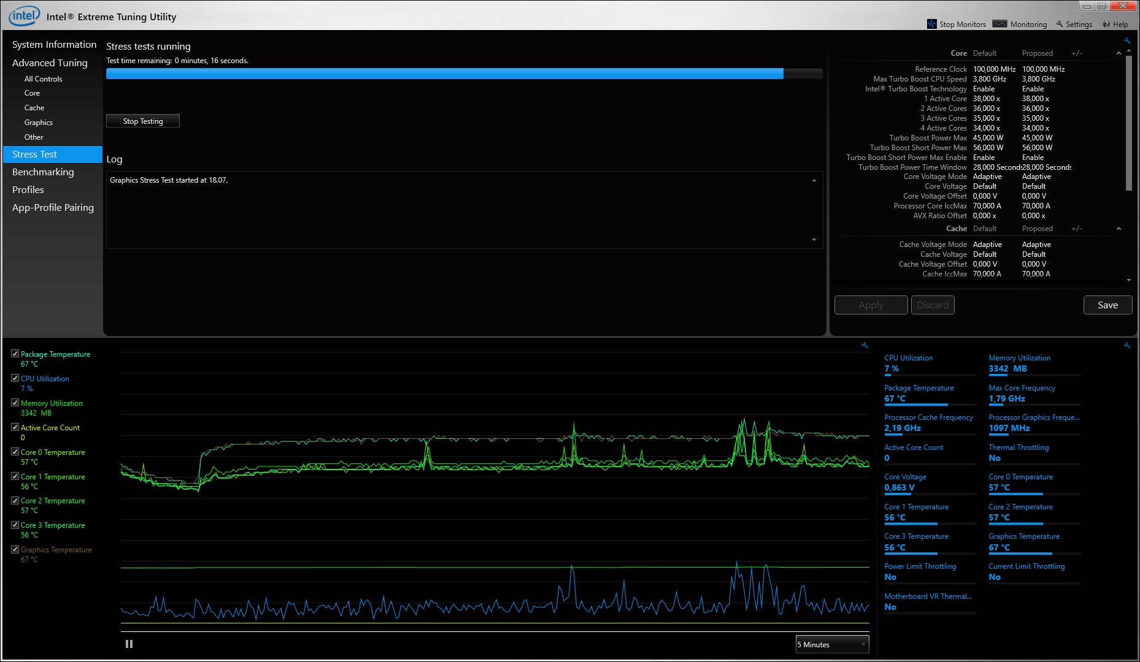This screenshot has height=662, width=1140.
Task: Open Advanced Tuning section
Action: [x=50, y=63]
